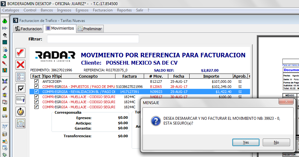Confirm with Yes in MENSAJE dialog
The image size is (299, 157).
(x=246, y=142)
